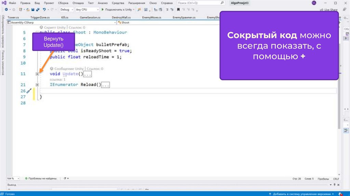Click the search magnifier icon

[222, 3]
